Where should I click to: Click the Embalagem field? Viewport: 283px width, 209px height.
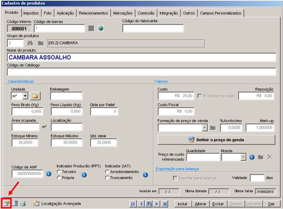[66, 96]
